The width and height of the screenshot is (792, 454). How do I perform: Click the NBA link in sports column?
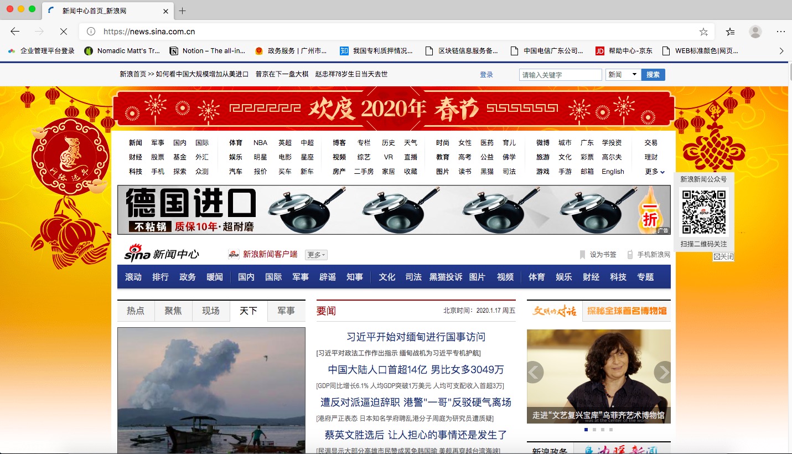pyautogui.click(x=260, y=143)
